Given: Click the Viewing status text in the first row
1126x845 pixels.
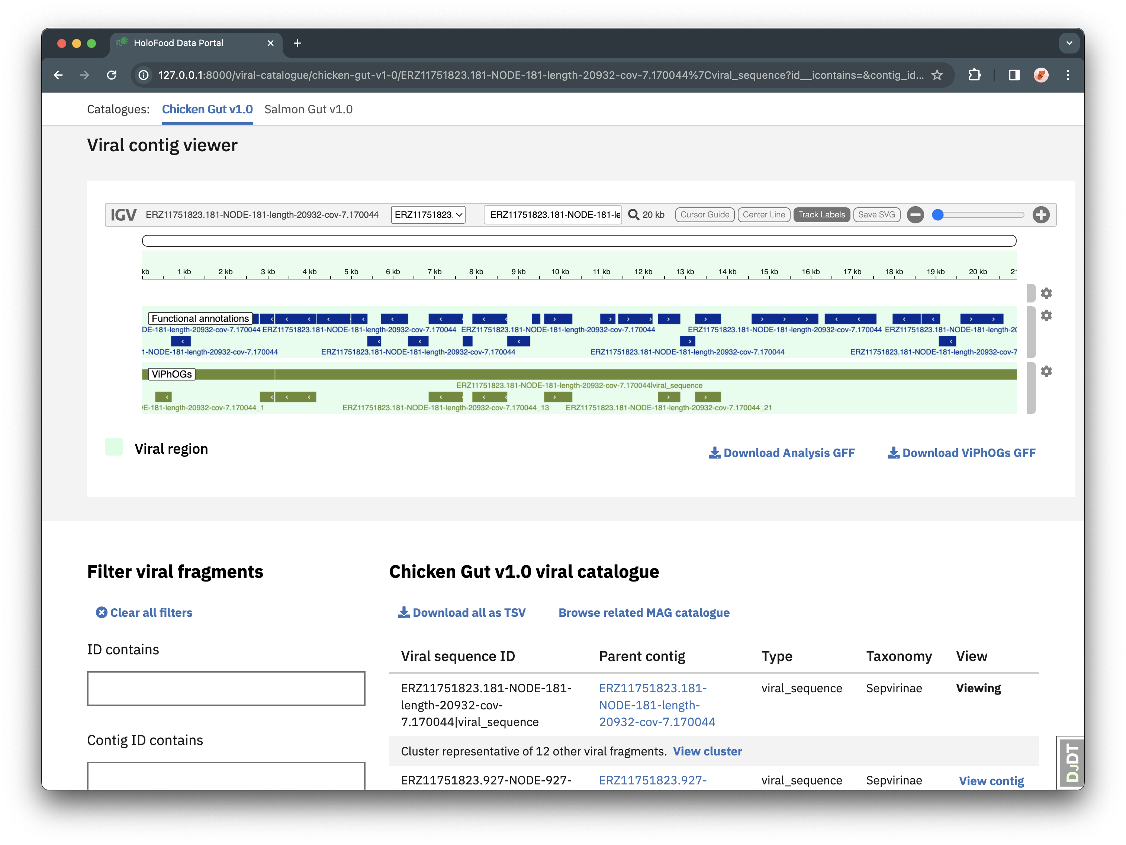Looking at the screenshot, I should (978, 688).
